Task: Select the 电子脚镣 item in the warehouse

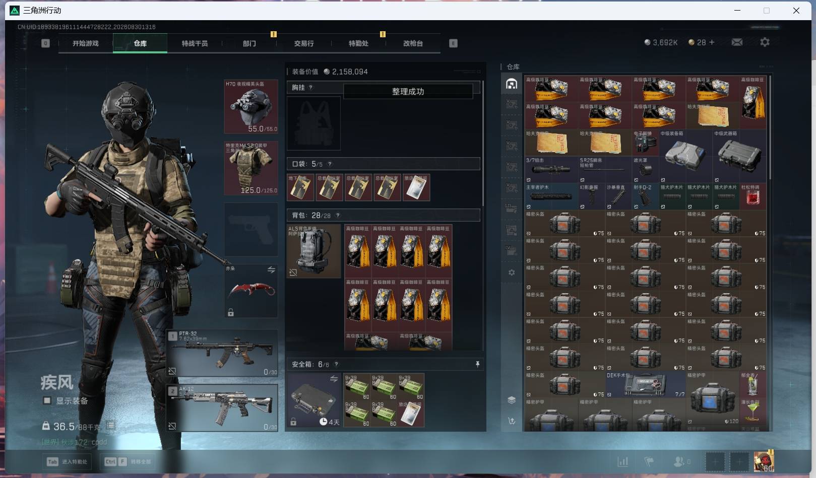Action: point(646,143)
